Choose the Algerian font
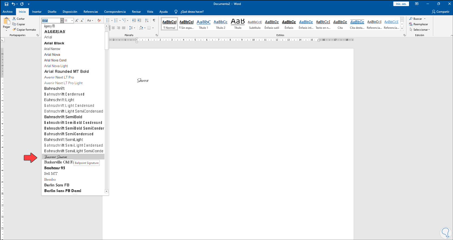453x240 pixels. click(x=73, y=31)
